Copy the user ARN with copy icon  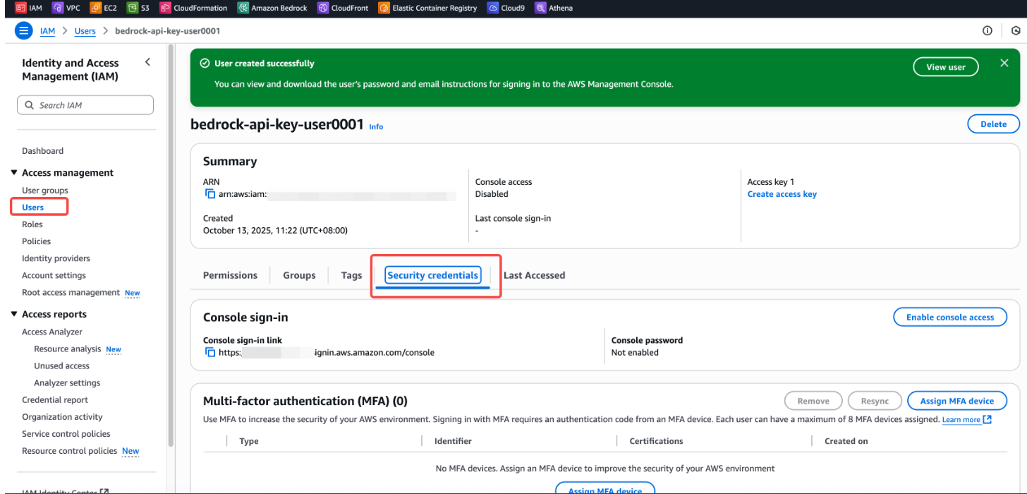[209, 193]
